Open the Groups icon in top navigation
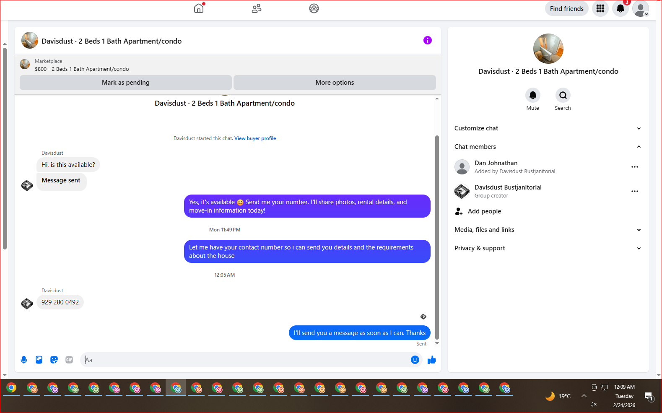Screen dimensions: 662x413 314,8
